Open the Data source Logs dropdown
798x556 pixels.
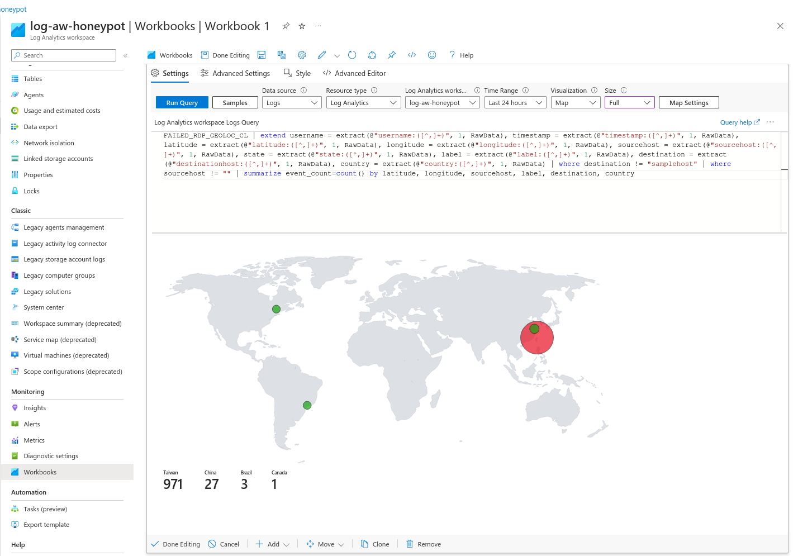292,103
